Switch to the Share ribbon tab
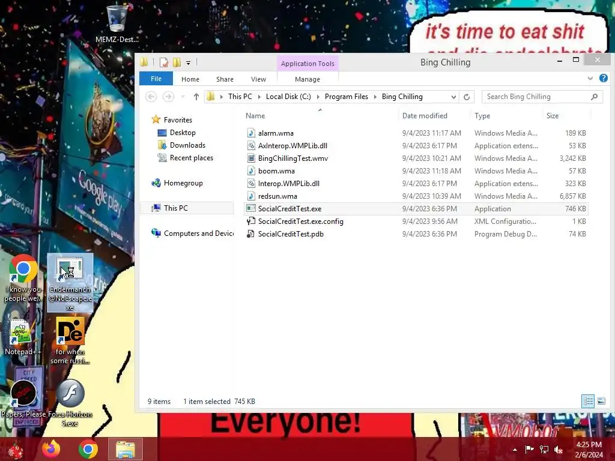This screenshot has height=461, width=615. click(225, 79)
